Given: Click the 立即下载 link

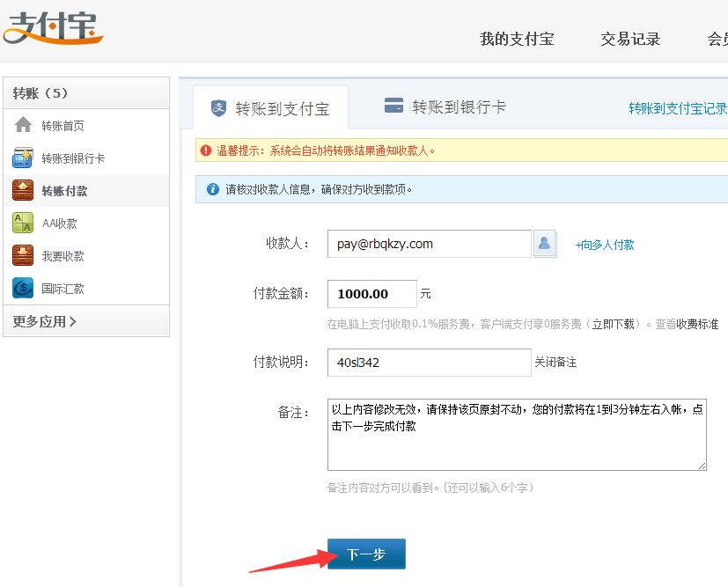Looking at the screenshot, I should tap(613, 324).
